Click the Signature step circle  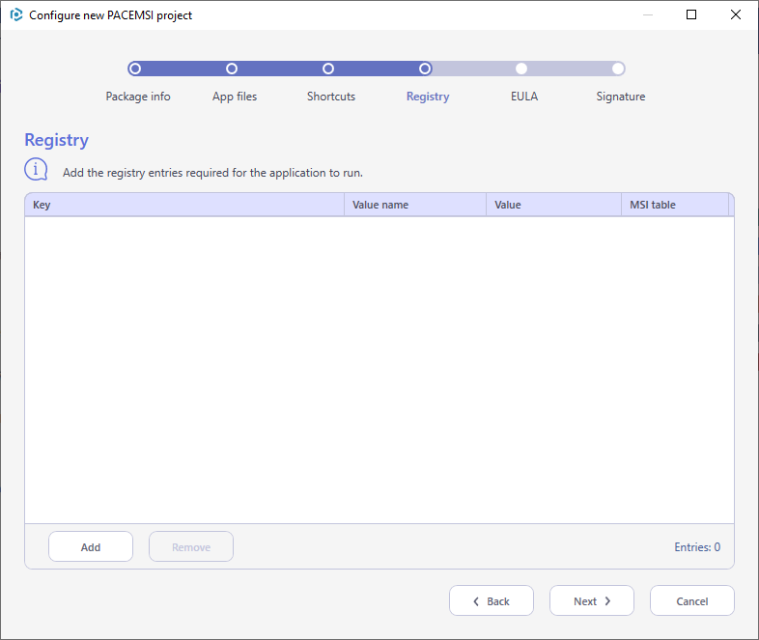[618, 69]
